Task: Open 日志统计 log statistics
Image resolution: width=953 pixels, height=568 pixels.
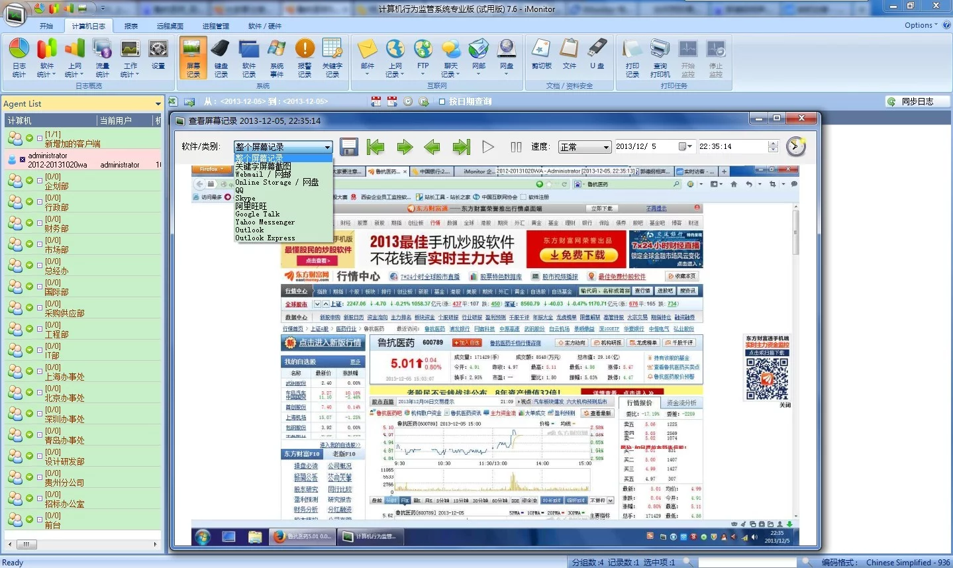Action: pos(19,58)
